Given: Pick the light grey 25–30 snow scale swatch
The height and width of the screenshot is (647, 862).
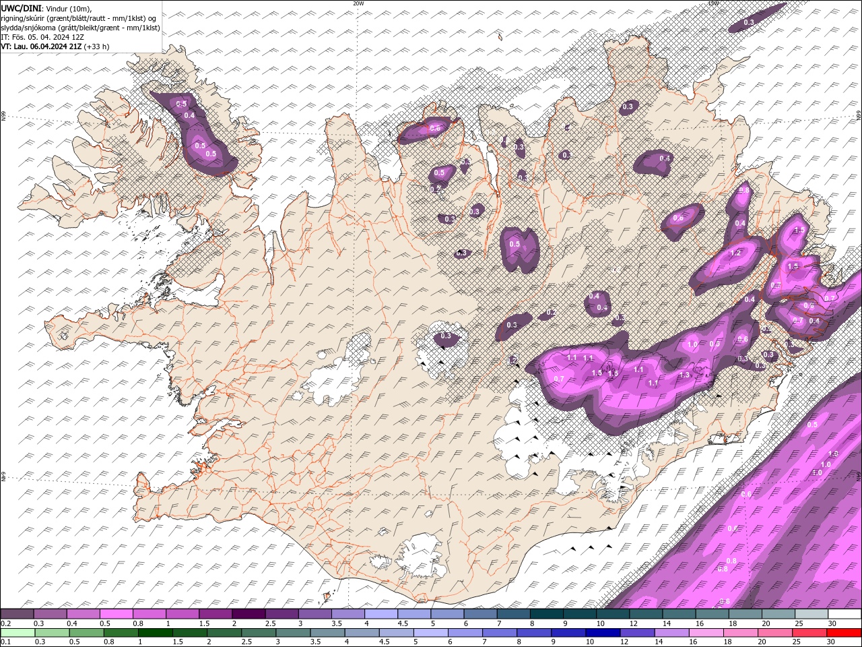Looking at the screenshot, I should (811, 614).
